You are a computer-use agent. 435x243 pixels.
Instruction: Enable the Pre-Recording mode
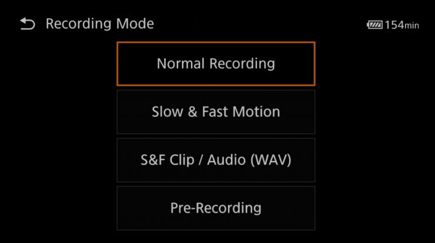(216, 208)
